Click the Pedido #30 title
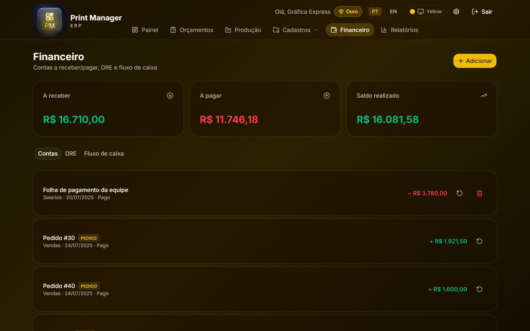Viewport: 530px width, 331px height. 59,238
